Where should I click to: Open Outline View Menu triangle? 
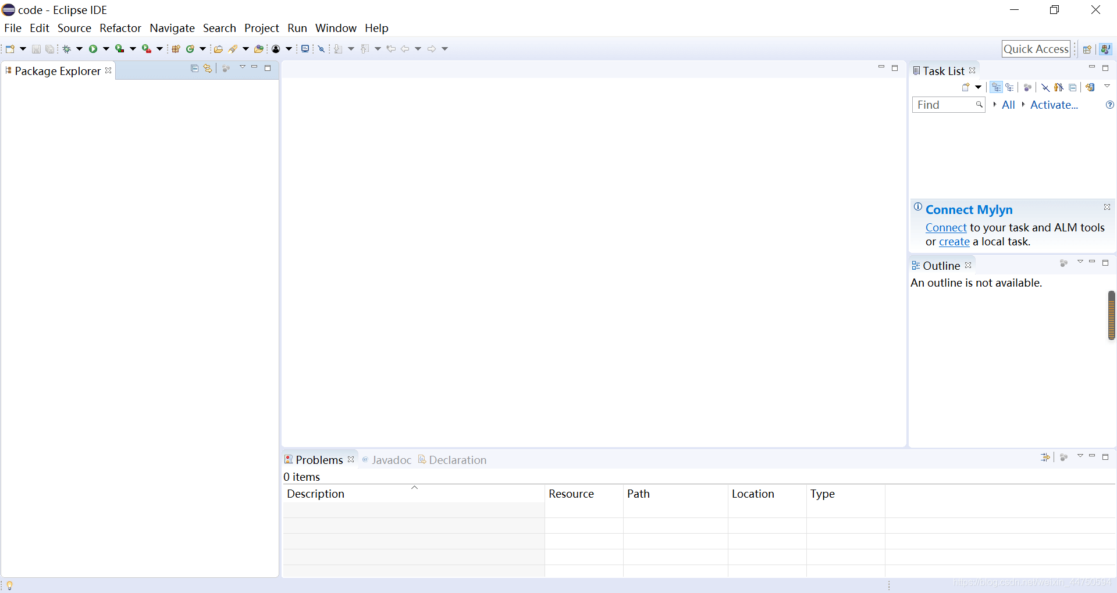click(1080, 262)
